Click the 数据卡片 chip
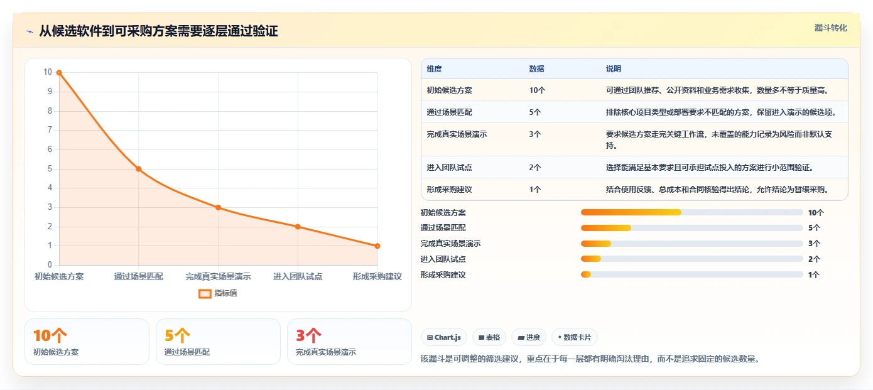 (x=575, y=337)
